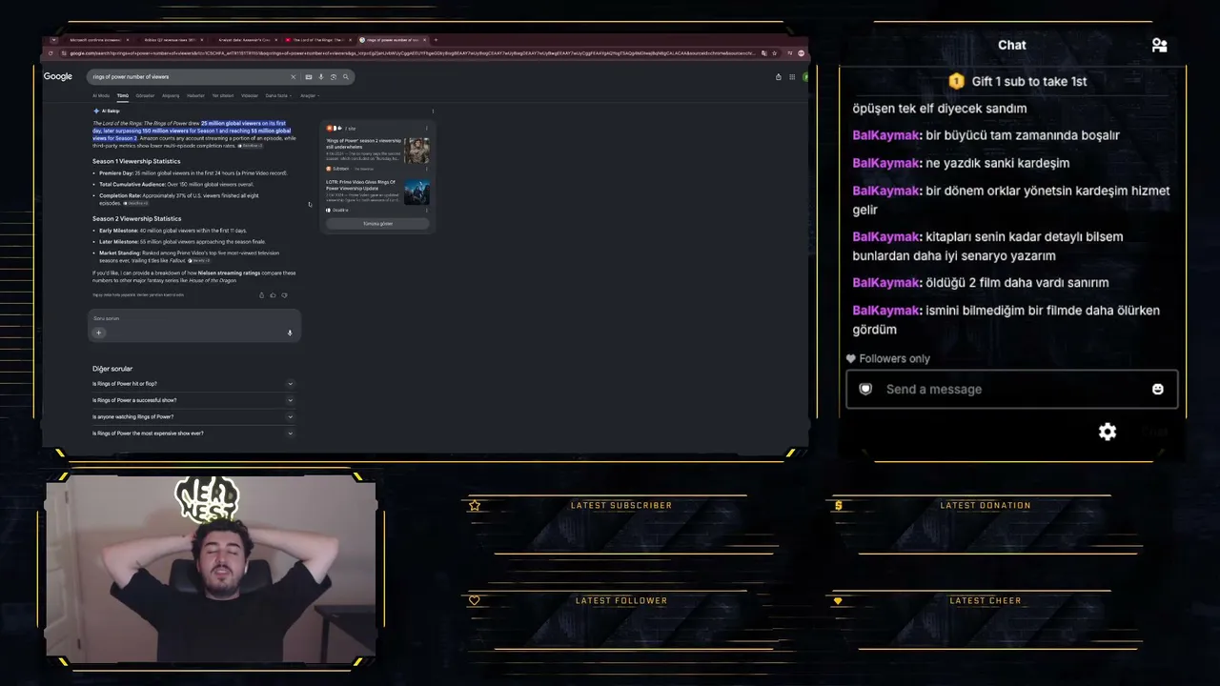The image size is (1220, 686).
Task: Open chat users list icon
Action: [1159, 45]
